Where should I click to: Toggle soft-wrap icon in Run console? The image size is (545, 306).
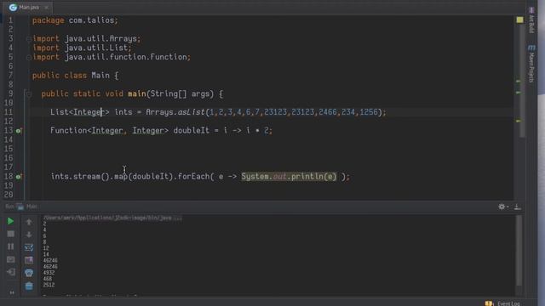click(29, 247)
